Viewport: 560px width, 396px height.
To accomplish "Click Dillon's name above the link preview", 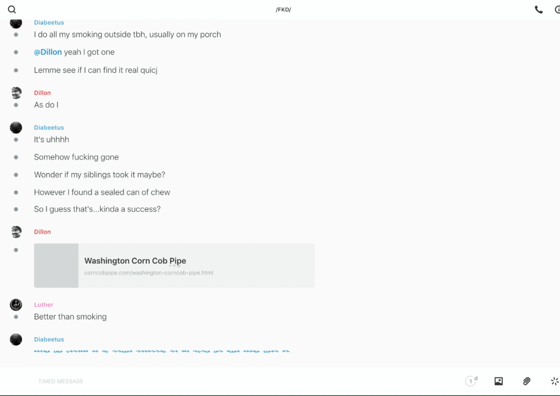I will 42,232.
